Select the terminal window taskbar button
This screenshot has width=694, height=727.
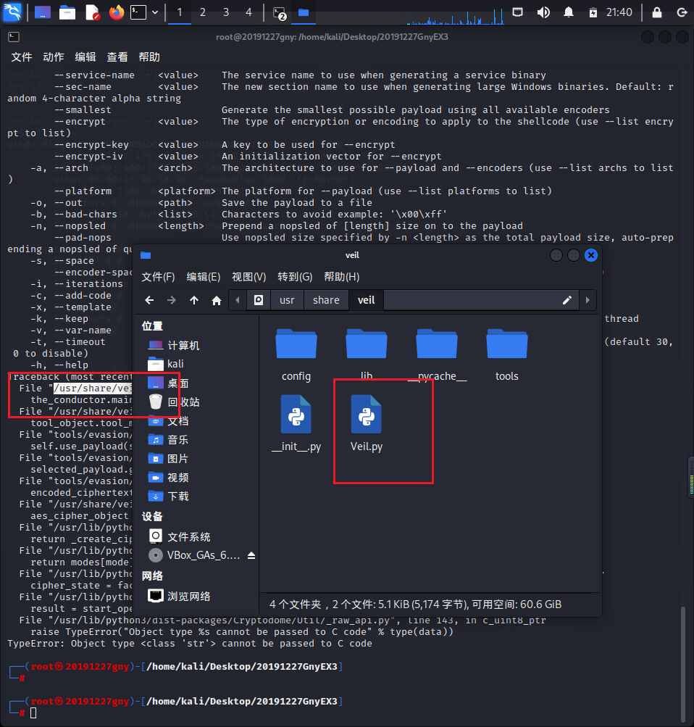[280, 12]
